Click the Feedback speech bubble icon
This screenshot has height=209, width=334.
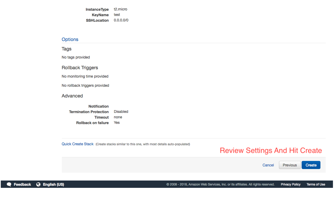pos(9,184)
